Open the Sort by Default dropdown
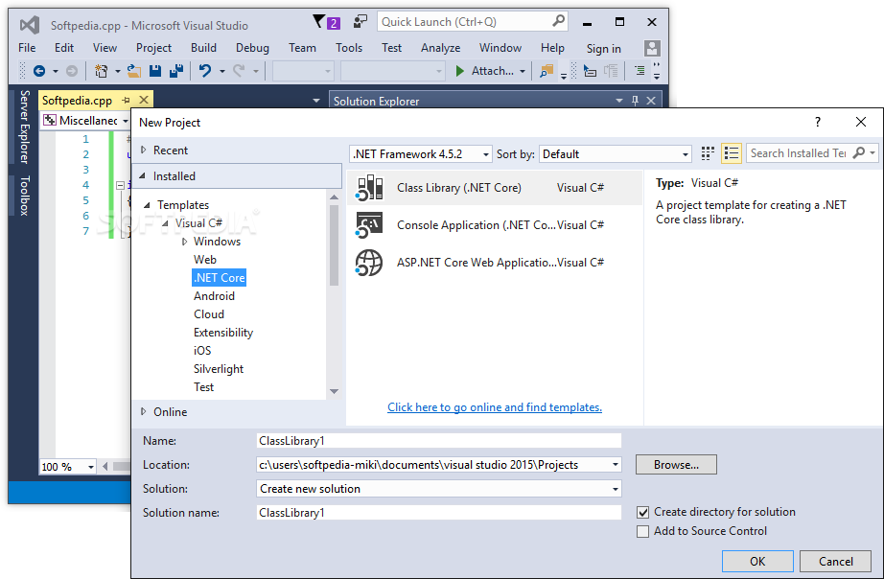884x579 pixels. click(x=616, y=154)
